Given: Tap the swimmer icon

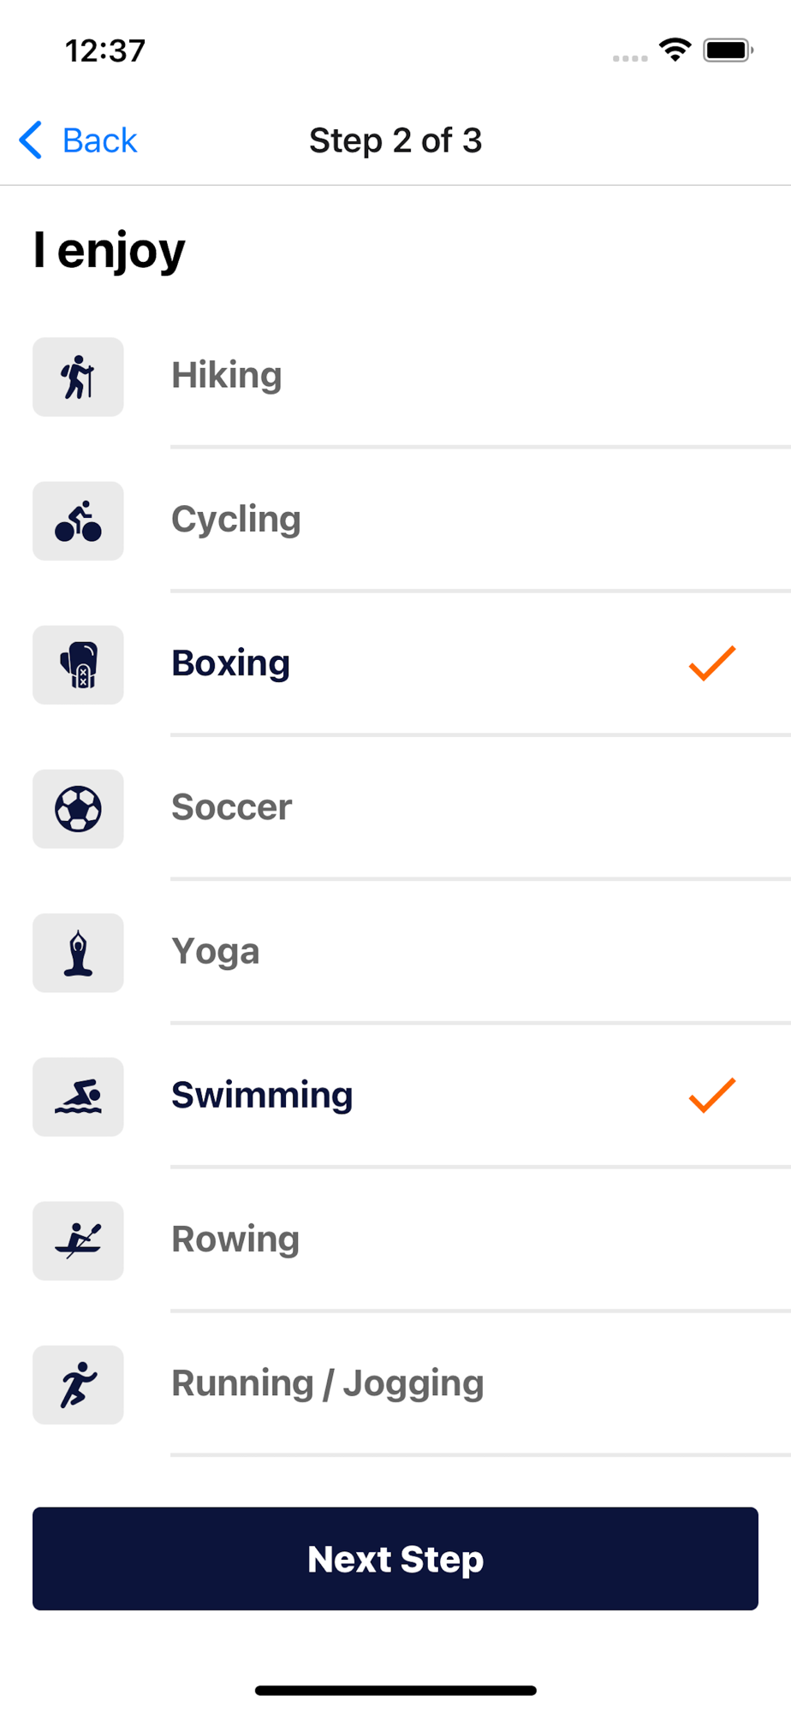Looking at the screenshot, I should [78, 1097].
